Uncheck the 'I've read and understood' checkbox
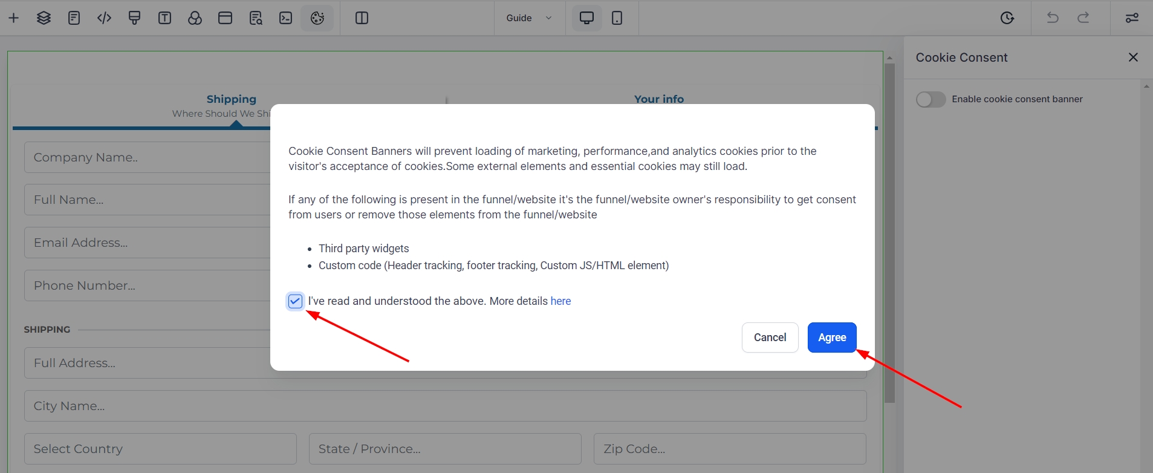The width and height of the screenshot is (1153, 473). [295, 301]
